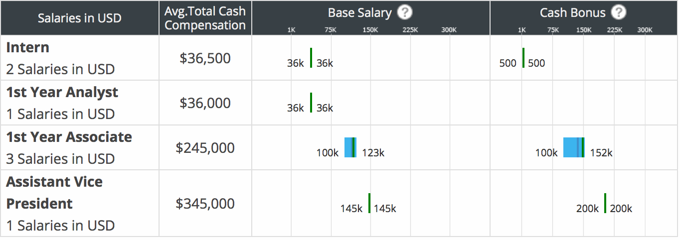Screen dimensions: 680x240
Task: Click the Vice President cash bonus green marker
Action: click(605, 203)
